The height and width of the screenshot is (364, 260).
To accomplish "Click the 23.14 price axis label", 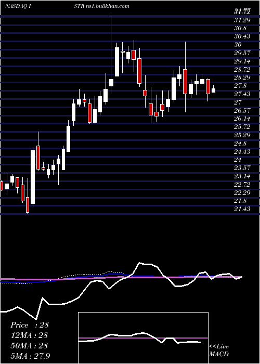I will [x=242, y=176].
